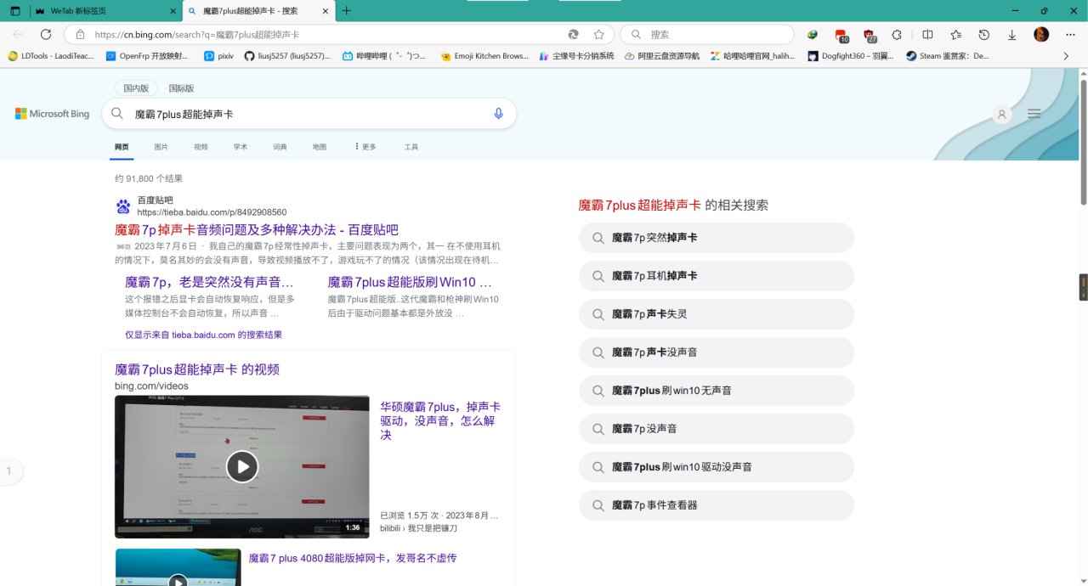Click the page 1 side indicator
This screenshot has height=586, width=1088.
pos(9,470)
